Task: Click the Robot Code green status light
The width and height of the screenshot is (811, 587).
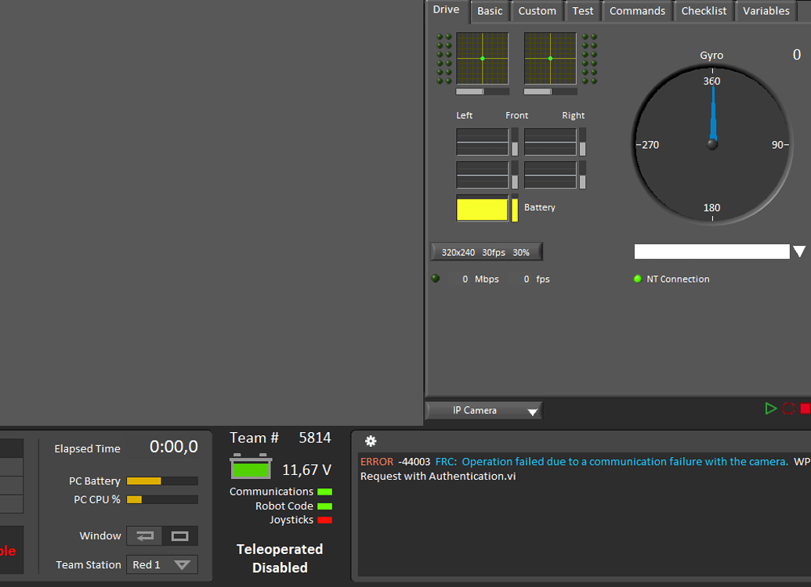Action: (x=325, y=506)
